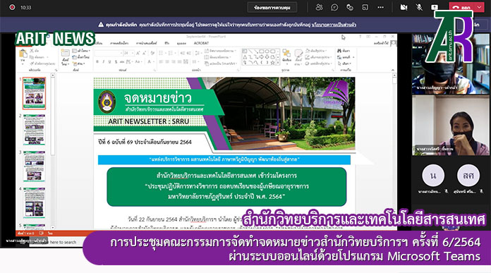Viewport: 491px width, 273px height.
Task: Select slide 2 thumbnail
Action: (34, 130)
